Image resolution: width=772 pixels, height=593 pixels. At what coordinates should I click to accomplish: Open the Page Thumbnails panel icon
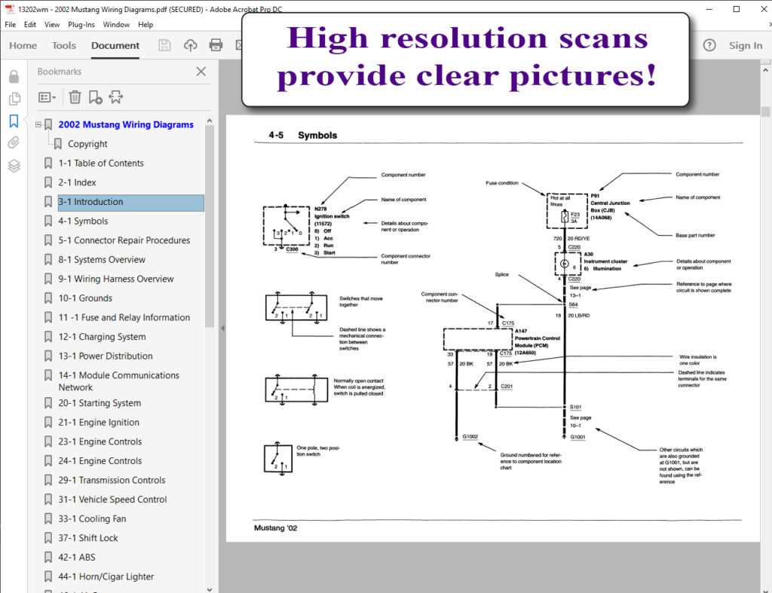pyautogui.click(x=14, y=99)
